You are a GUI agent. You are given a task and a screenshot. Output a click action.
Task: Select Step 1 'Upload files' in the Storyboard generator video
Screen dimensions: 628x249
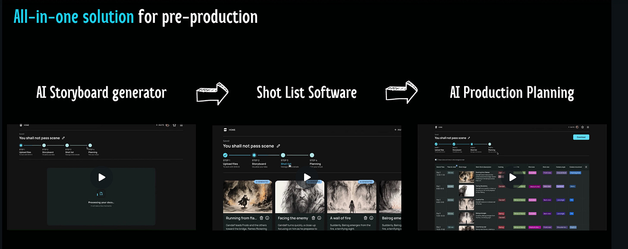coord(26,149)
